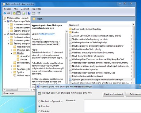Click the folder icon of 'Nabídka Start' in tree
The image size is (141, 113).
coord(15,47)
